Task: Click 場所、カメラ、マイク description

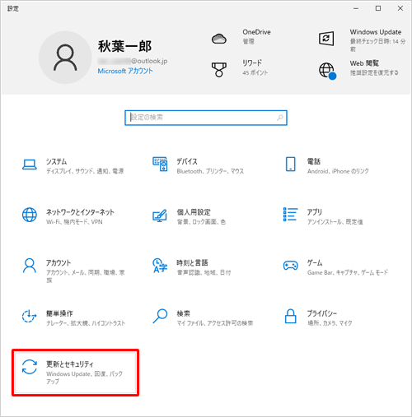Action: tap(330, 323)
